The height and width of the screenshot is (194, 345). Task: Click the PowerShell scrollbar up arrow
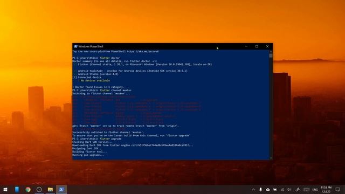(x=271, y=52)
